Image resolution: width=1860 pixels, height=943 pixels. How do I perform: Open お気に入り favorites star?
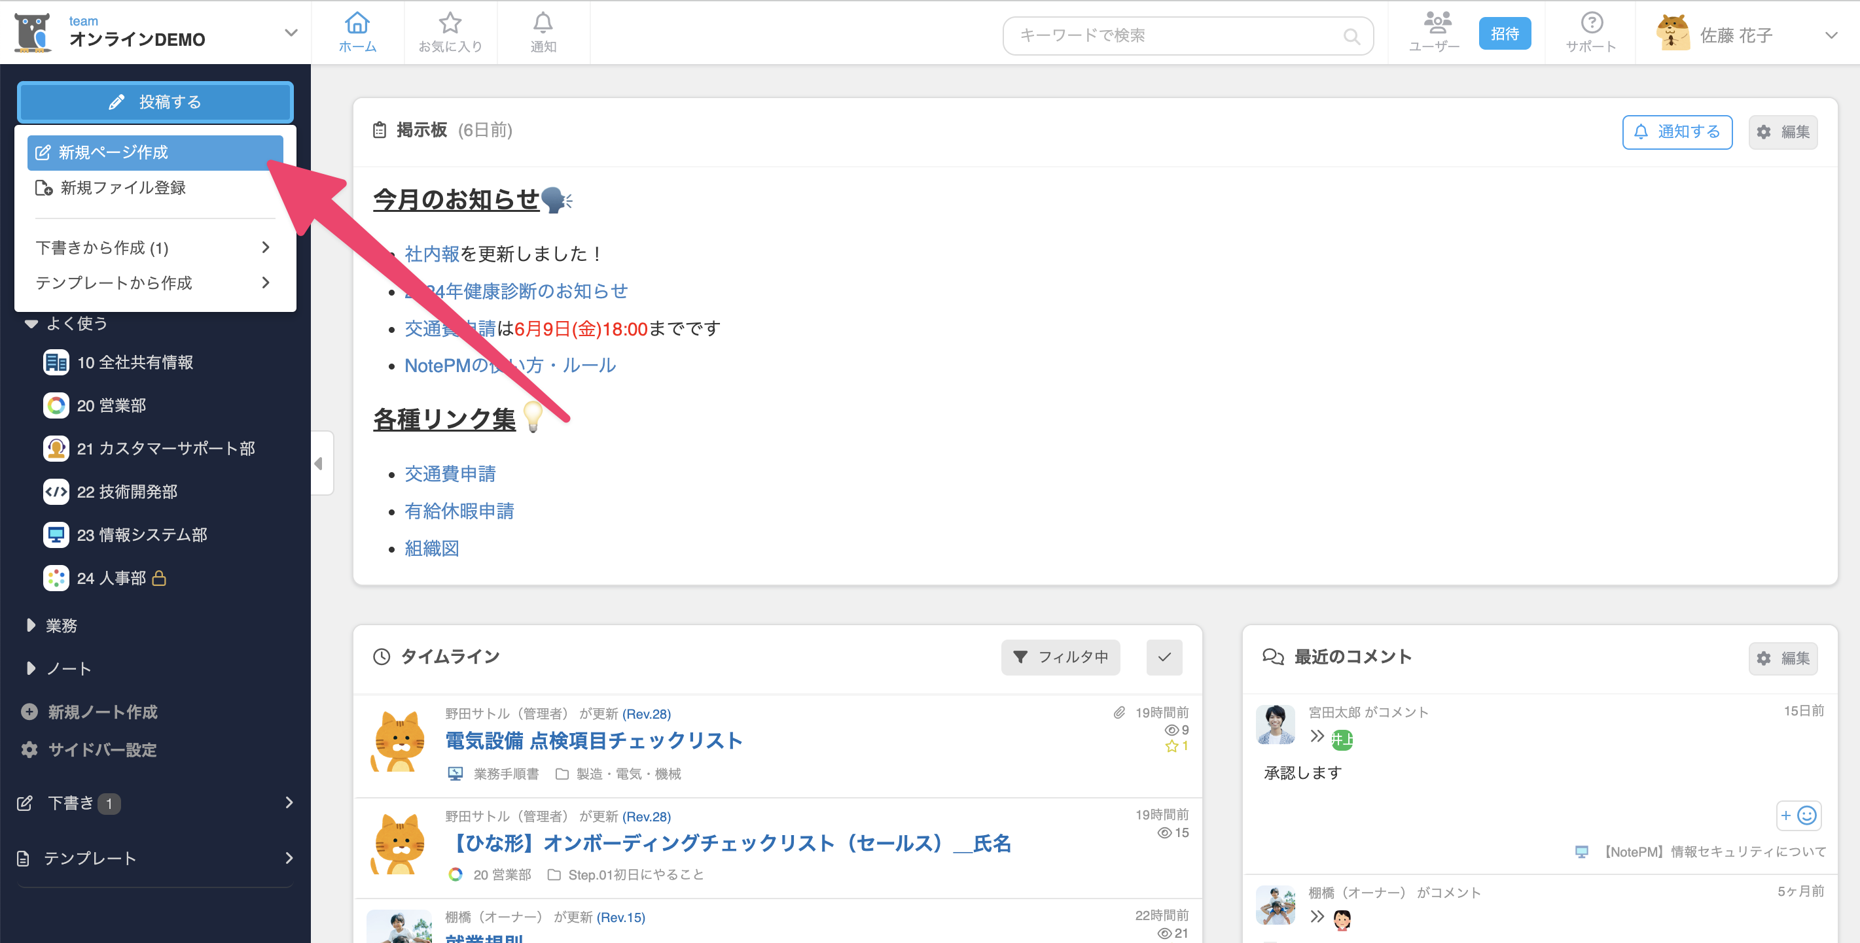pyautogui.click(x=450, y=33)
